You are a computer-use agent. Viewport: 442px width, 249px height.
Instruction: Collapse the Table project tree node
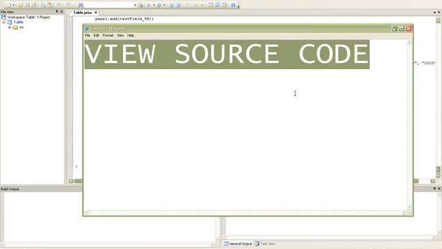point(4,22)
